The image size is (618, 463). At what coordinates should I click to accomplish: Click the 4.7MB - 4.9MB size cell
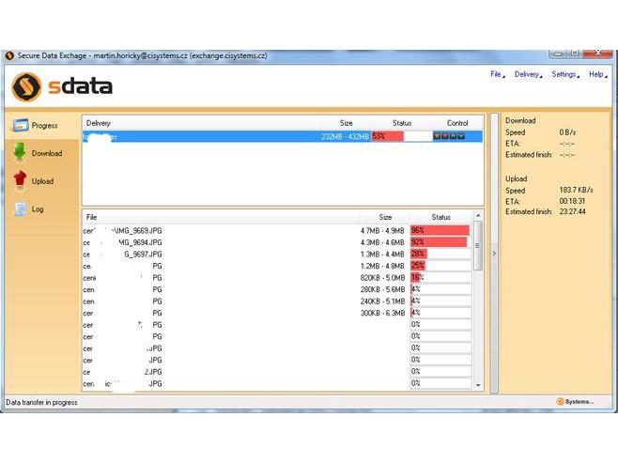tap(382, 230)
